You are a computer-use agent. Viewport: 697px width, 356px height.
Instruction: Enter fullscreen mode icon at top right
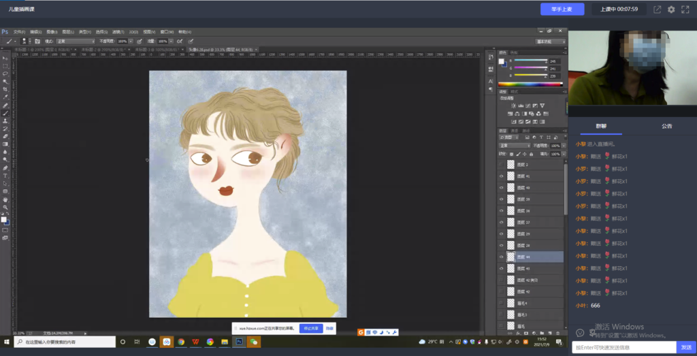pyautogui.click(x=685, y=10)
